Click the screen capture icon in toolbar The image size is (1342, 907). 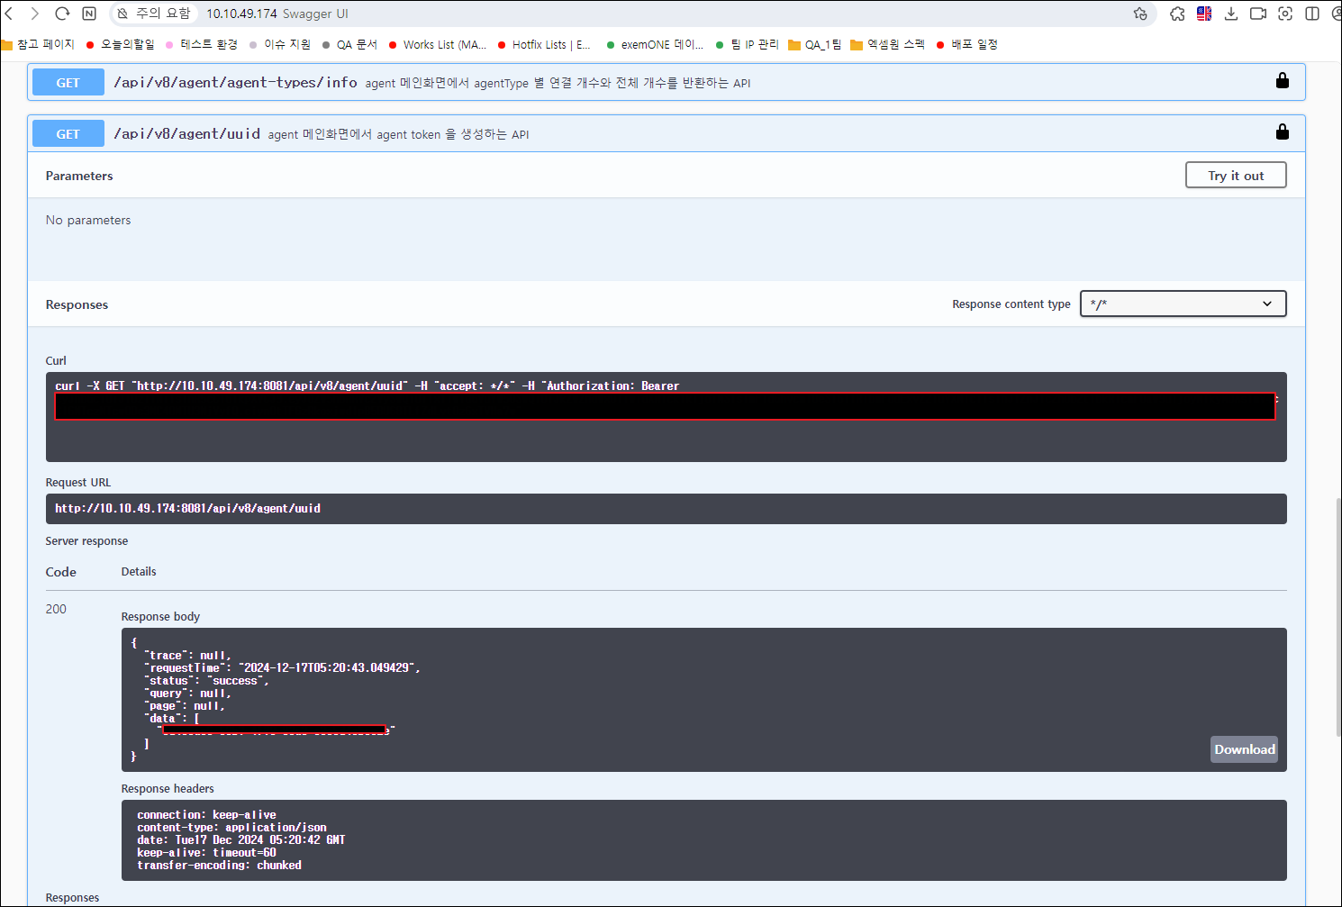coord(1285,14)
